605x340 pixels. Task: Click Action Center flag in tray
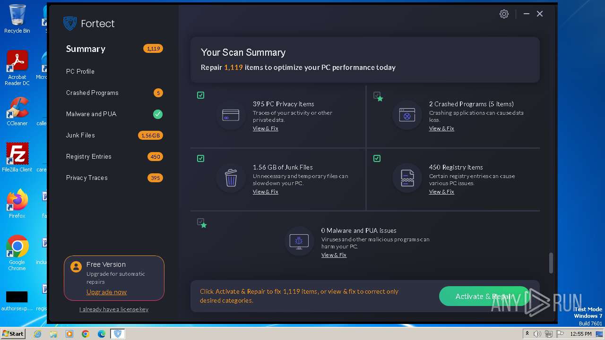(560, 334)
